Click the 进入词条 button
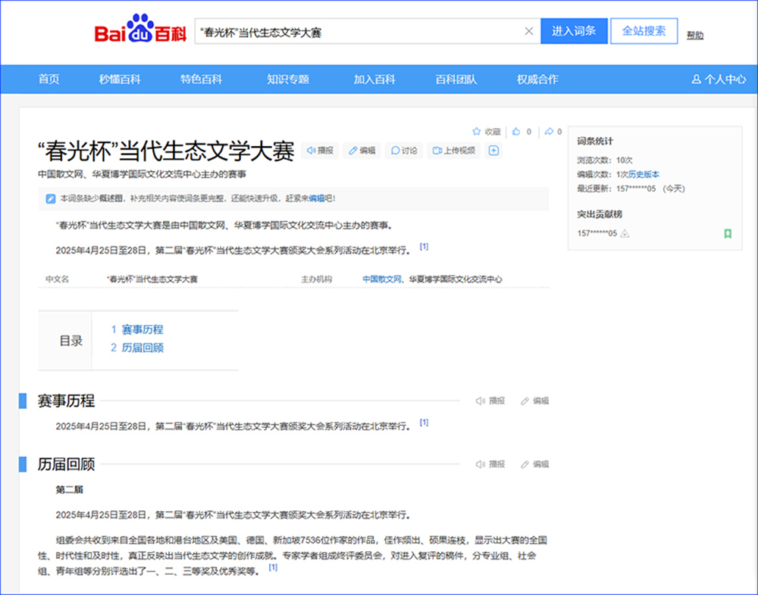758x595 pixels. coord(574,31)
